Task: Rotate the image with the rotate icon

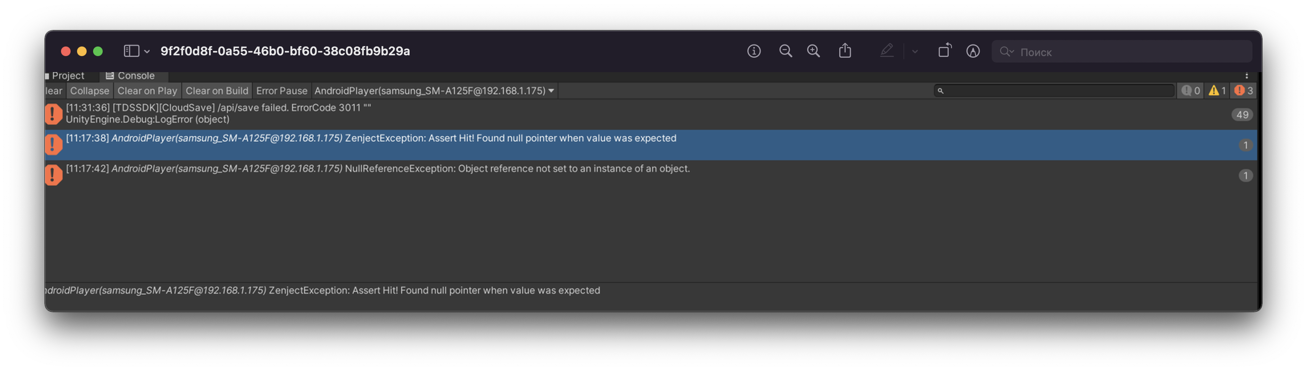Action: pyautogui.click(x=944, y=51)
